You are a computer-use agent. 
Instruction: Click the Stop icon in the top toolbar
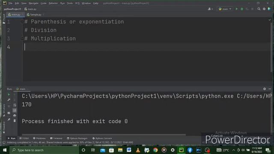(252, 9)
